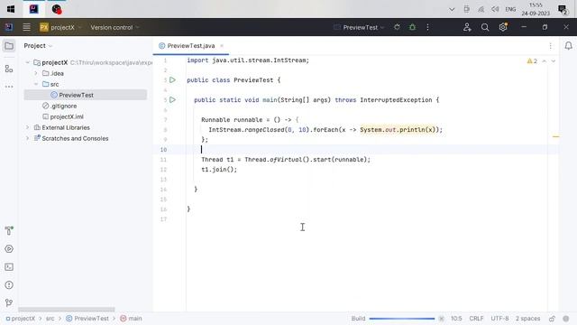
Task: Open the main hamburger menu
Action: tap(26, 27)
